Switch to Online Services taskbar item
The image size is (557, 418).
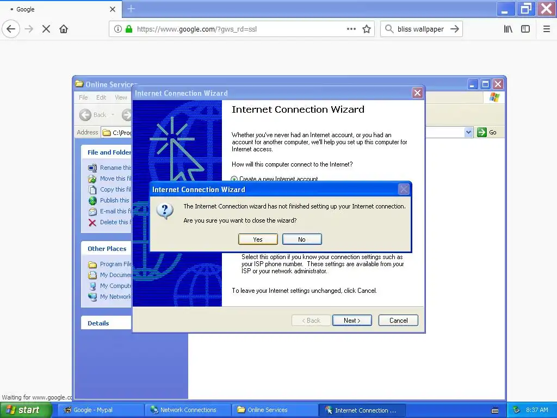275,410
